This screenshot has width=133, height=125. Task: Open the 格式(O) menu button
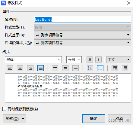(x=14, y=119)
